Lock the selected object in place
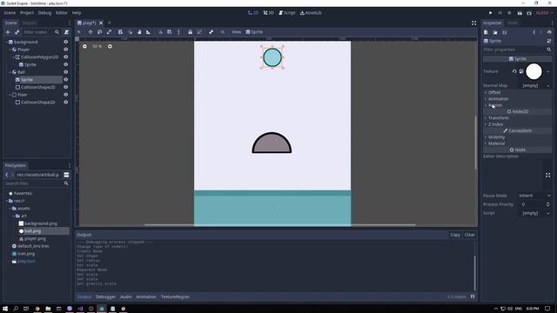The width and height of the screenshot is (557, 313). click(x=190, y=32)
